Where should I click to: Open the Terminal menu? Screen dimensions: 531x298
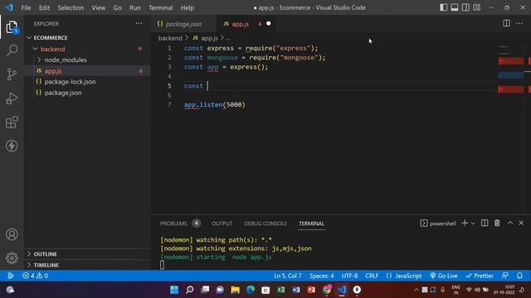pos(160,7)
